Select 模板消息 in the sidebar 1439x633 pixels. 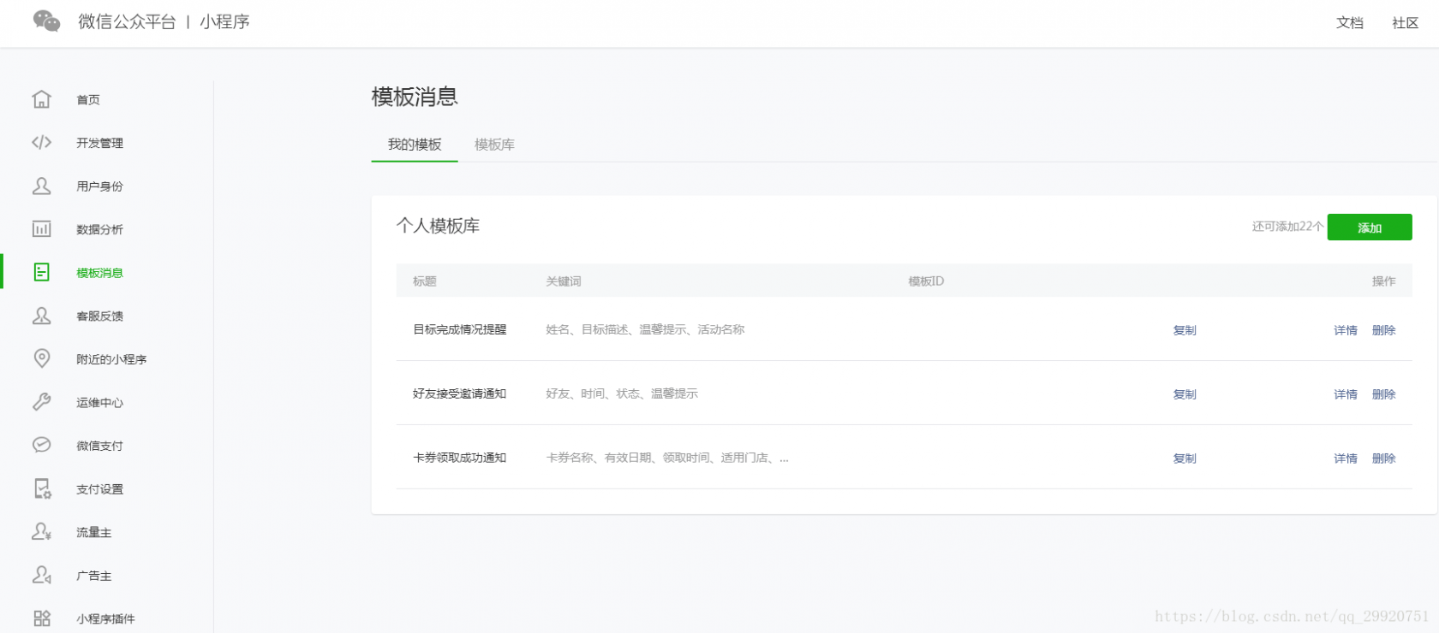pos(99,273)
